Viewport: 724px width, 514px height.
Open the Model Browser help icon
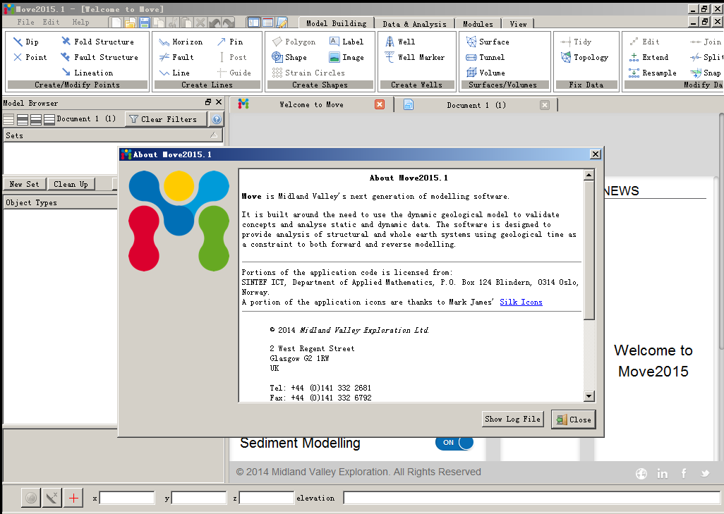point(217,119)
